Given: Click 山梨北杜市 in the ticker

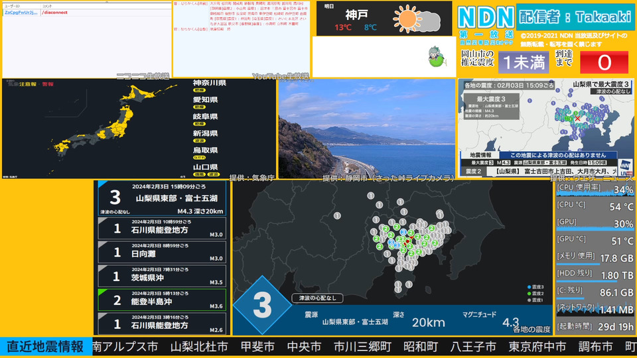Looking at the screenshot, I should click(x=199, y=347).
